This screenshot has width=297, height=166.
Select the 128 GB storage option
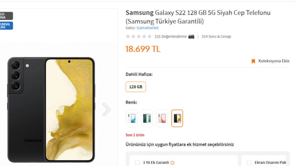click(x=136, y=87)
